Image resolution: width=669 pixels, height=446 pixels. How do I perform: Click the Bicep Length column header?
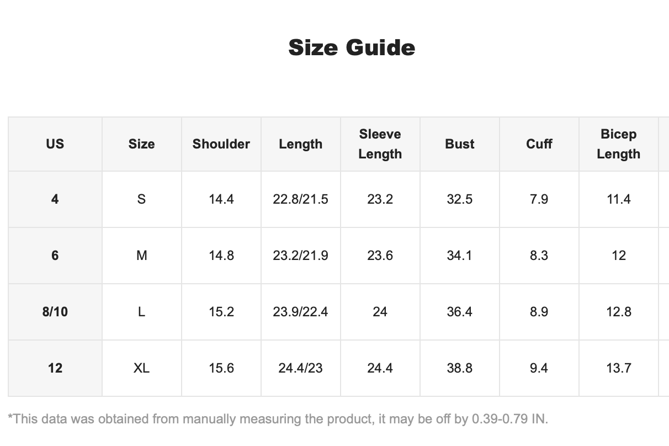tap(619, 144)
